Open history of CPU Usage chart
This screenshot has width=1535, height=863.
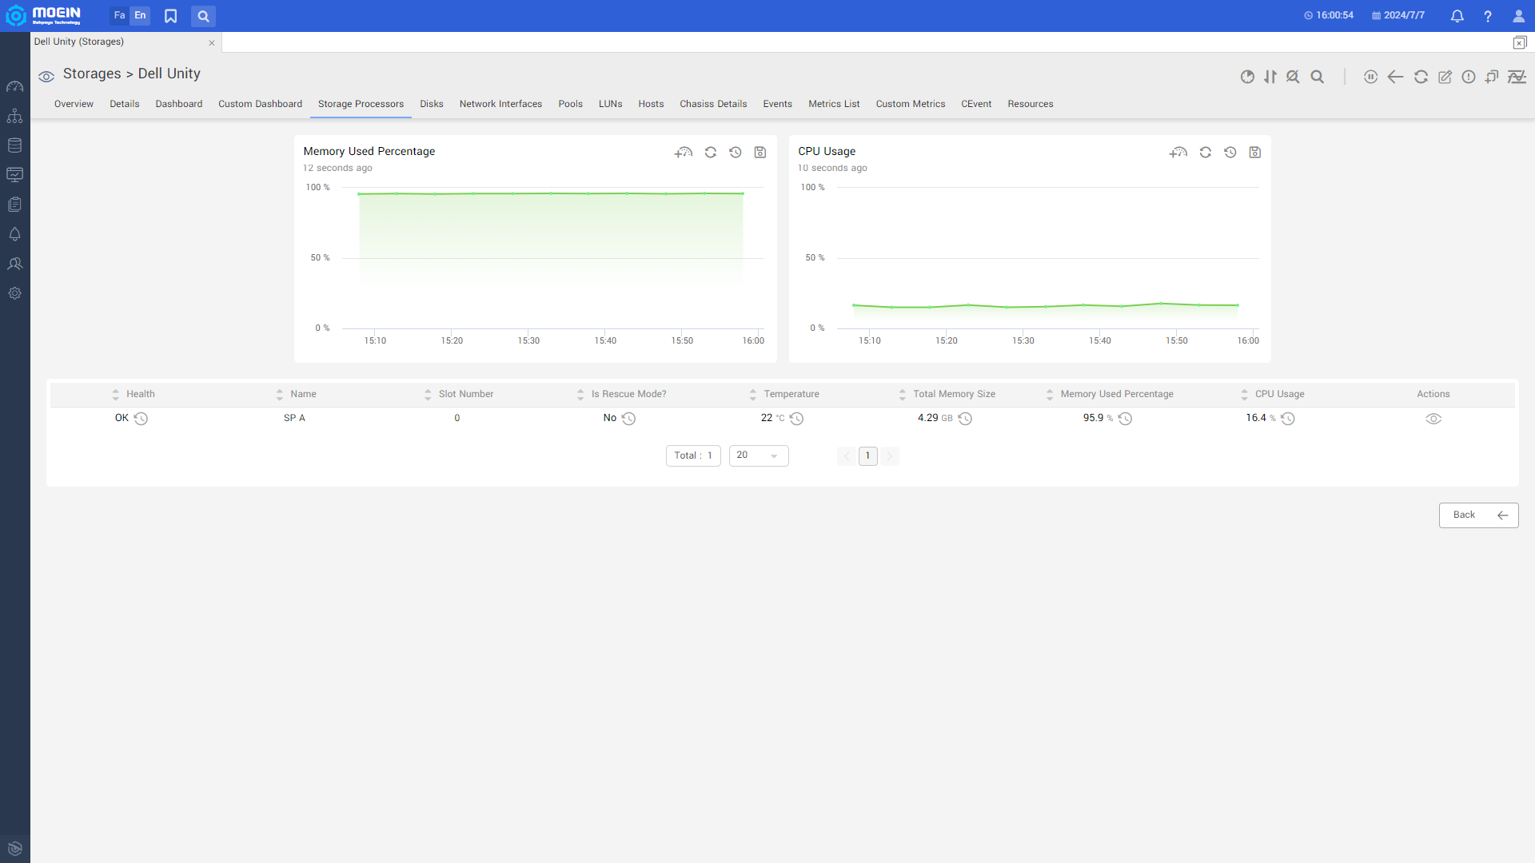1230,152
